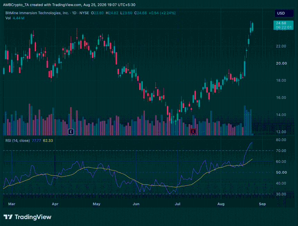Click the RSI moving average value 62.33
This screenshot has height=226, width=298.
tap(48, 141)
